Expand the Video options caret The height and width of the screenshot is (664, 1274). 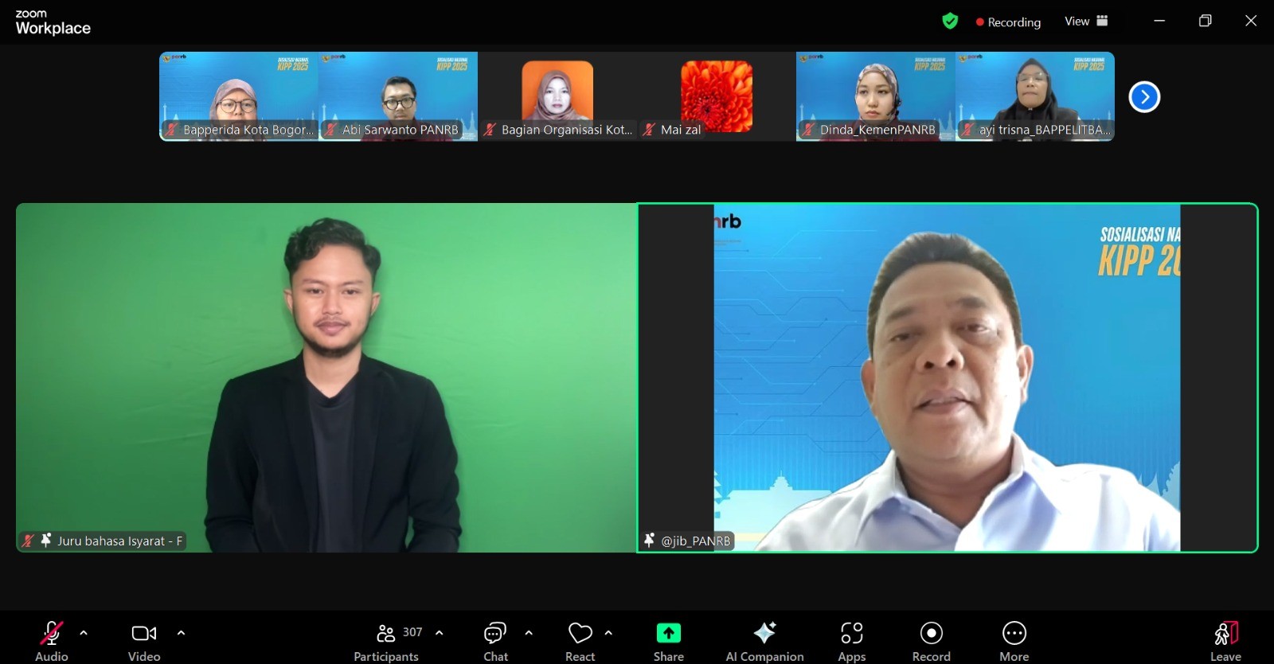181,633
